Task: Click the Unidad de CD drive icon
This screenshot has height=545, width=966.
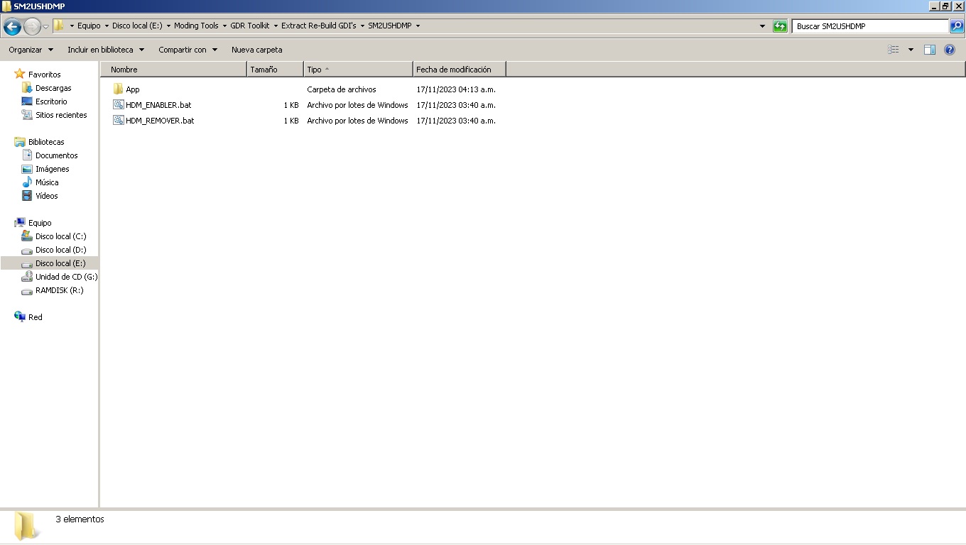Action: 27,277
